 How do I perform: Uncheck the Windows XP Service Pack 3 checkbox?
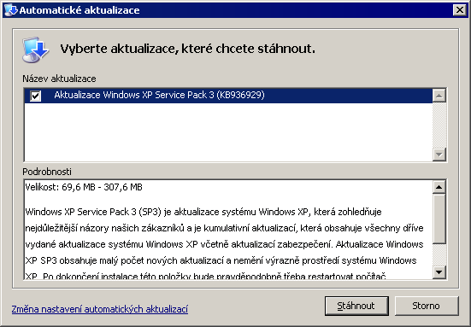tap(35, 96)
